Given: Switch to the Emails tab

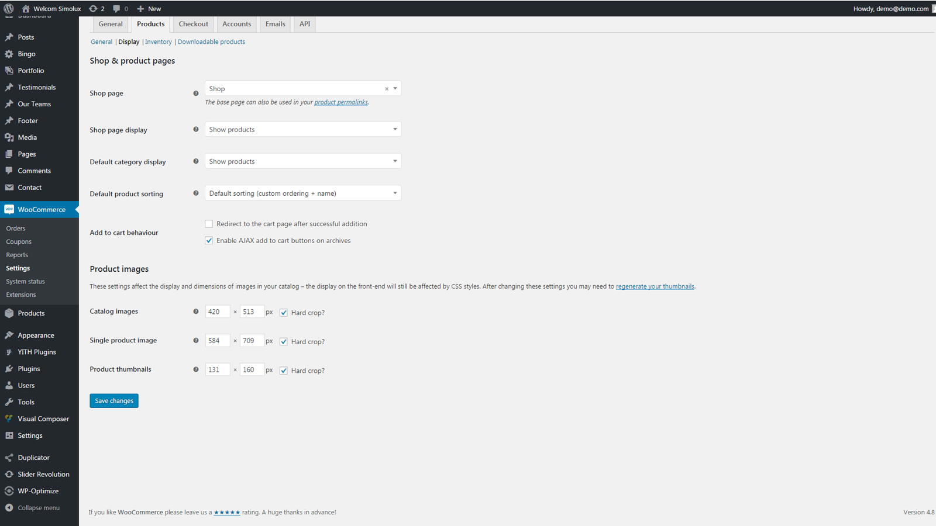Looking at the screenshot, I should coord(275,24).
